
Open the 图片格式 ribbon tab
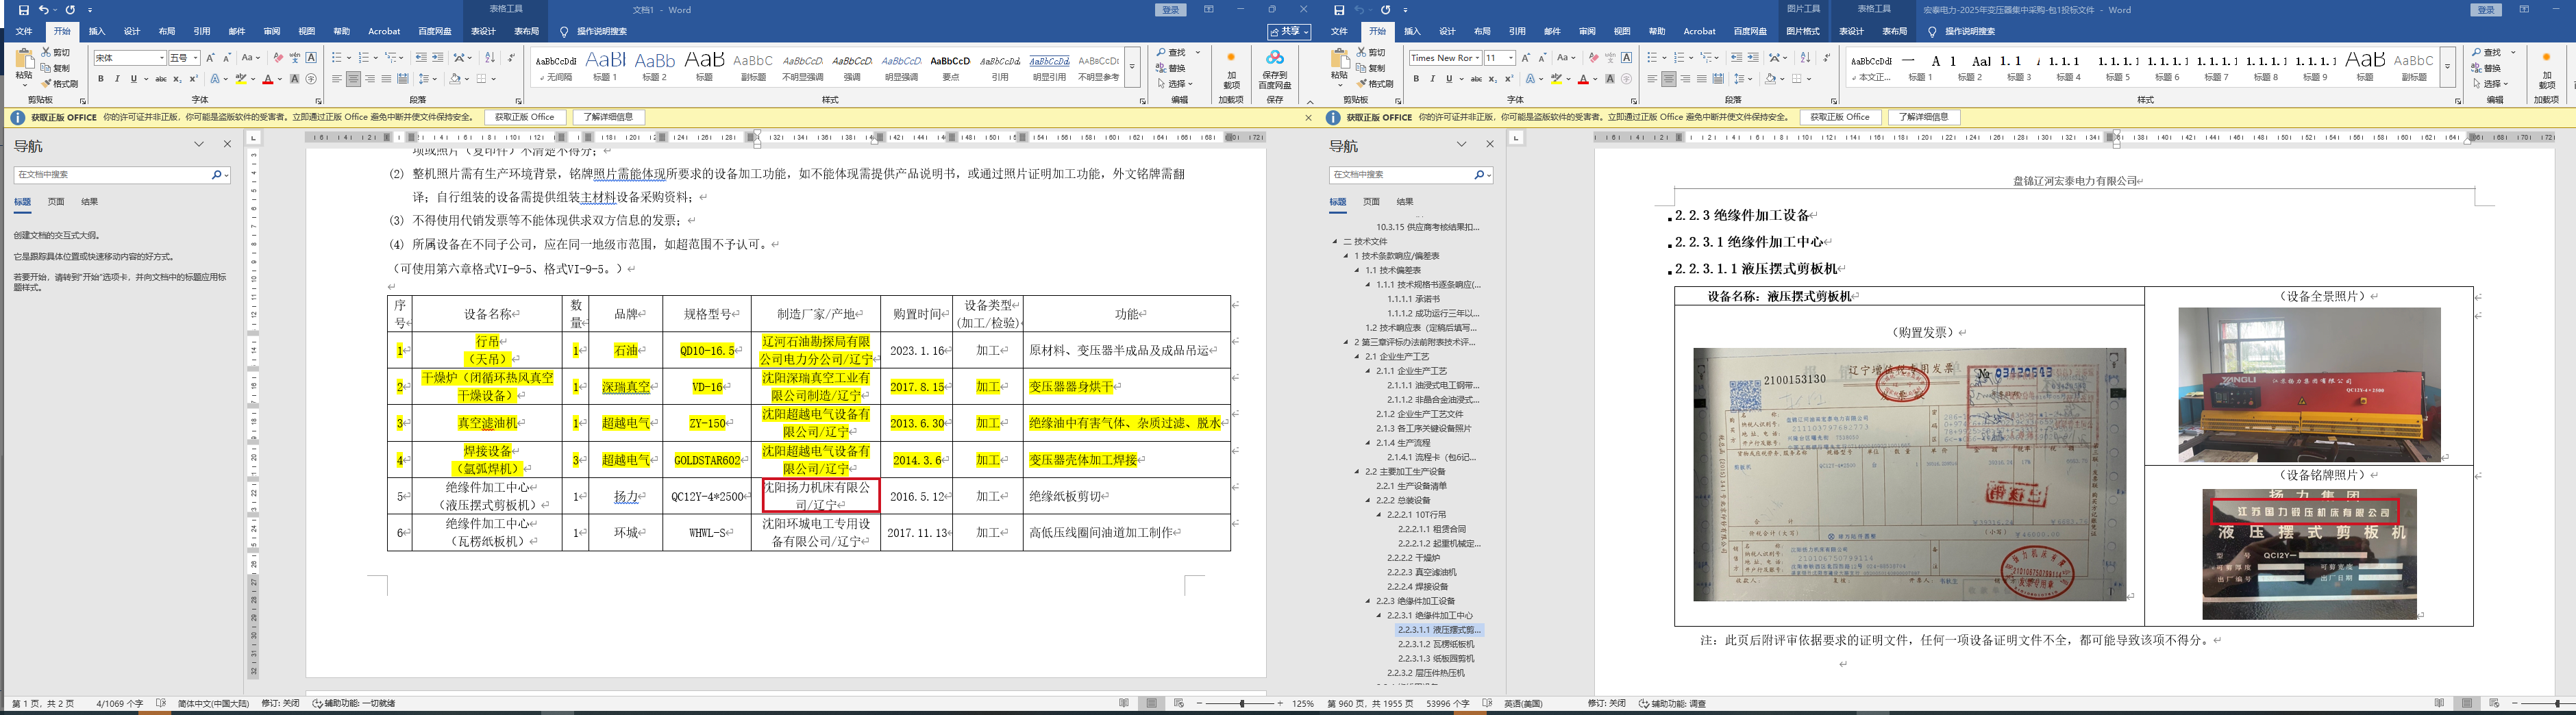coord(1803,31)
